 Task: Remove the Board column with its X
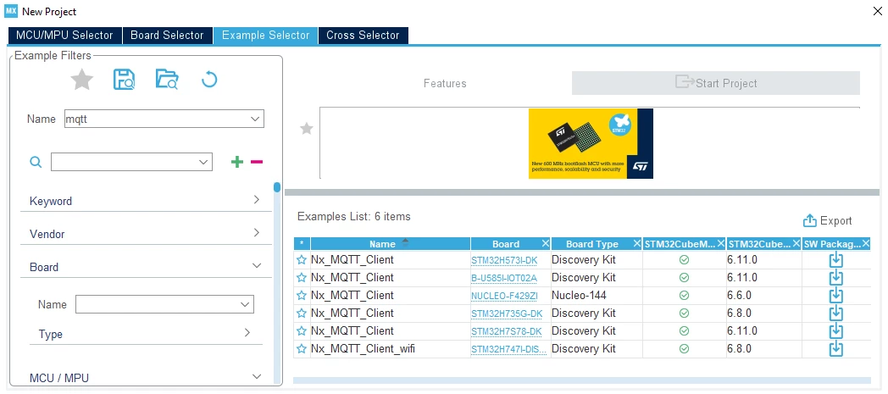click(x=546, y=243)
